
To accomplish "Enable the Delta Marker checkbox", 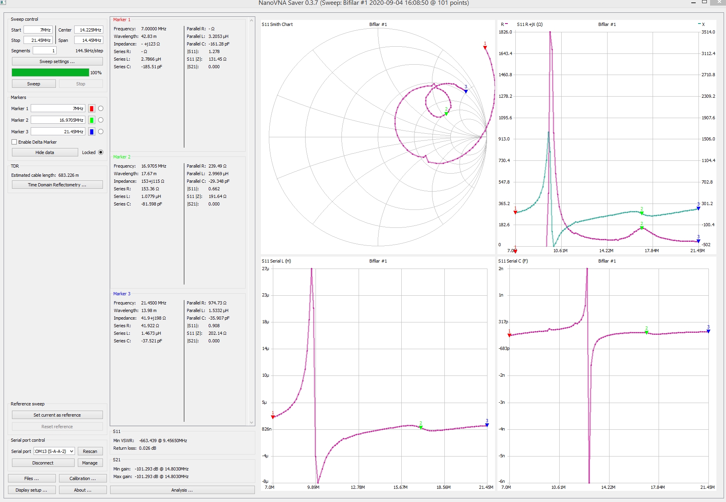I will 14,142.
